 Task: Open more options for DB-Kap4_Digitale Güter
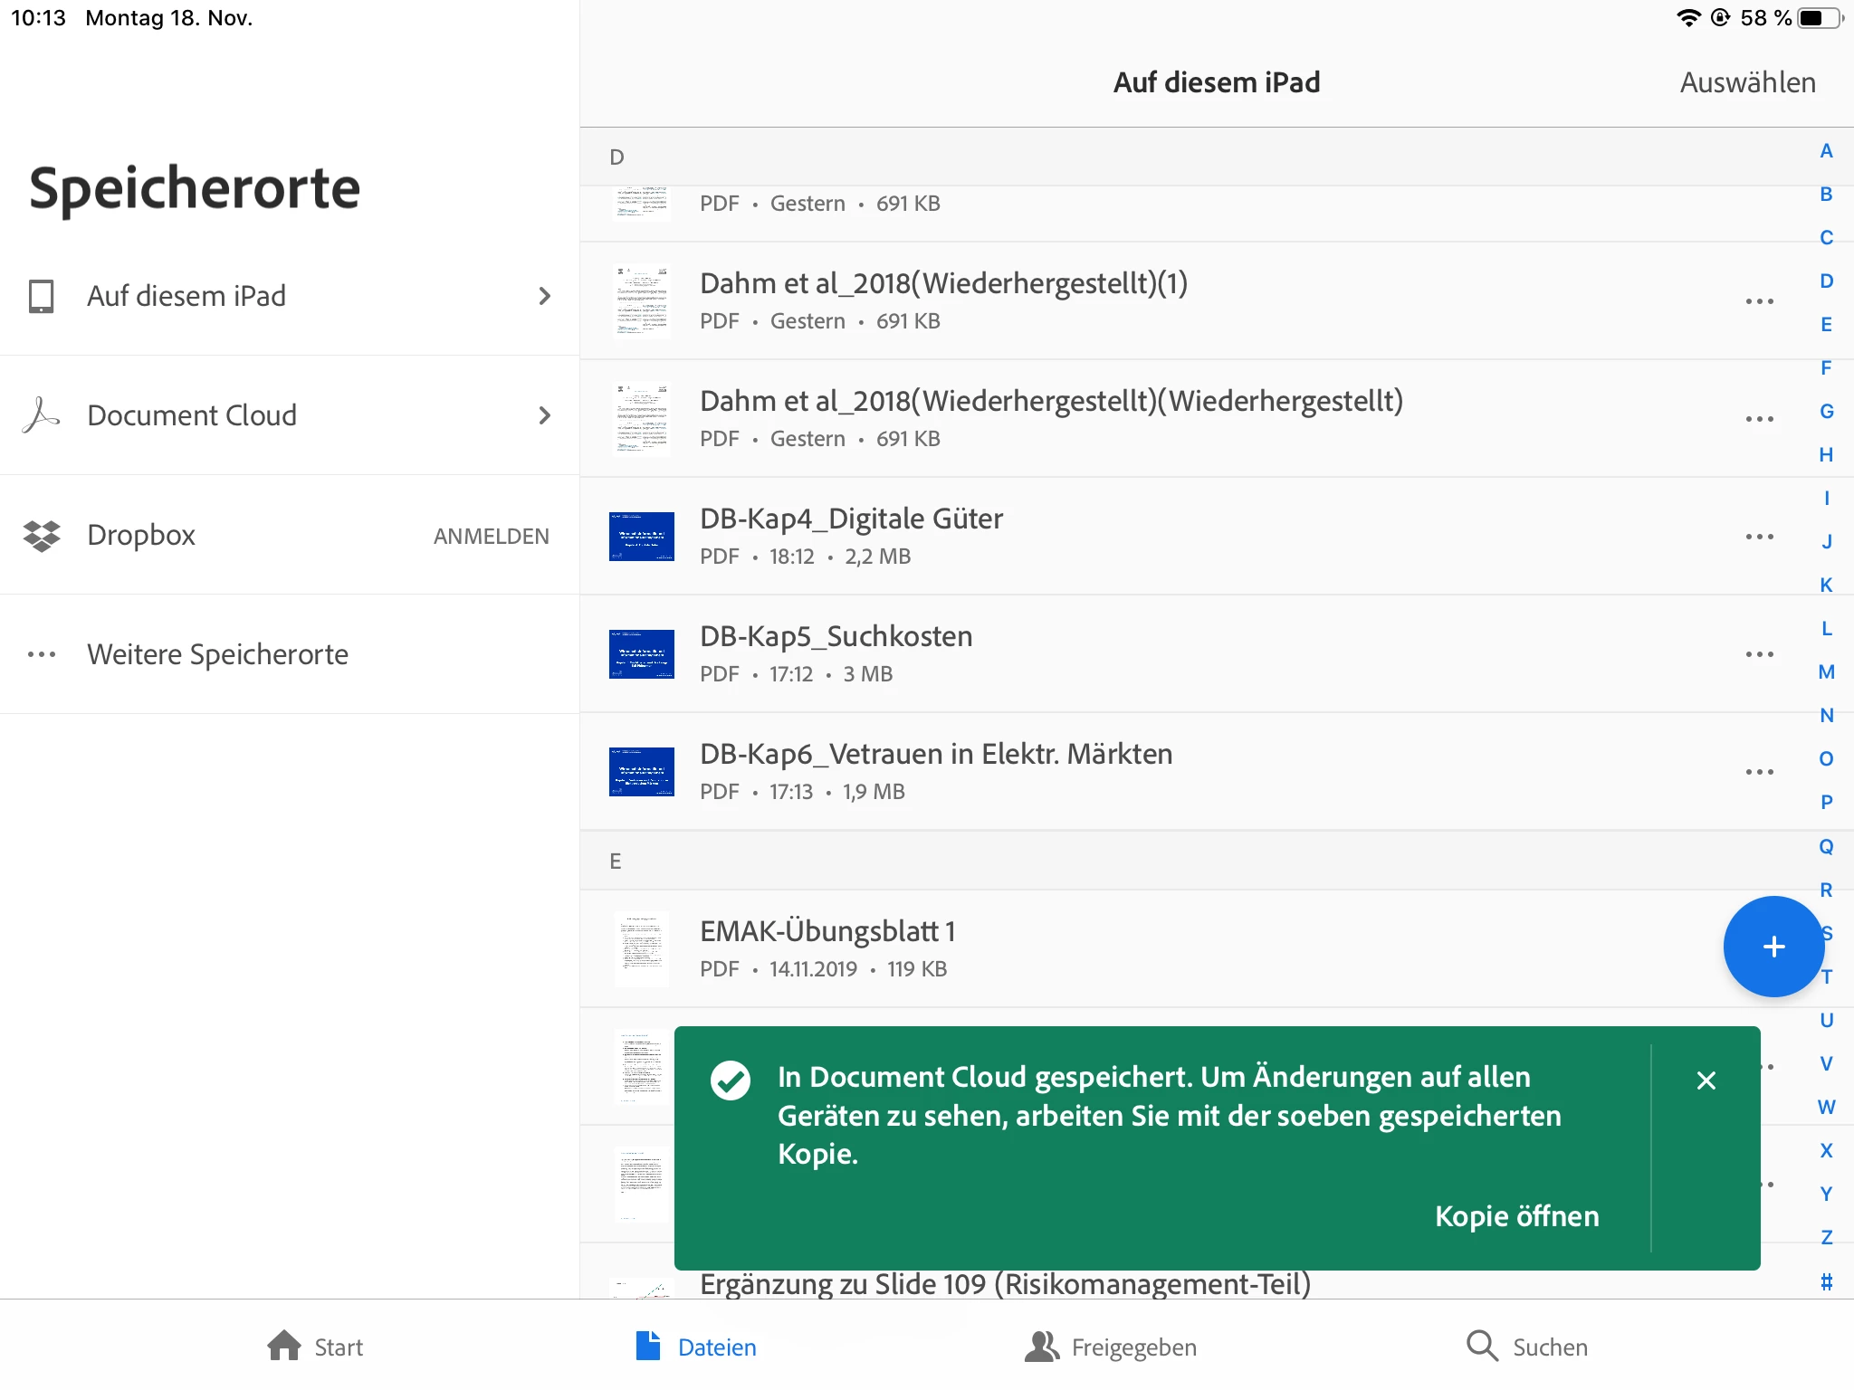coord(1759,537)
